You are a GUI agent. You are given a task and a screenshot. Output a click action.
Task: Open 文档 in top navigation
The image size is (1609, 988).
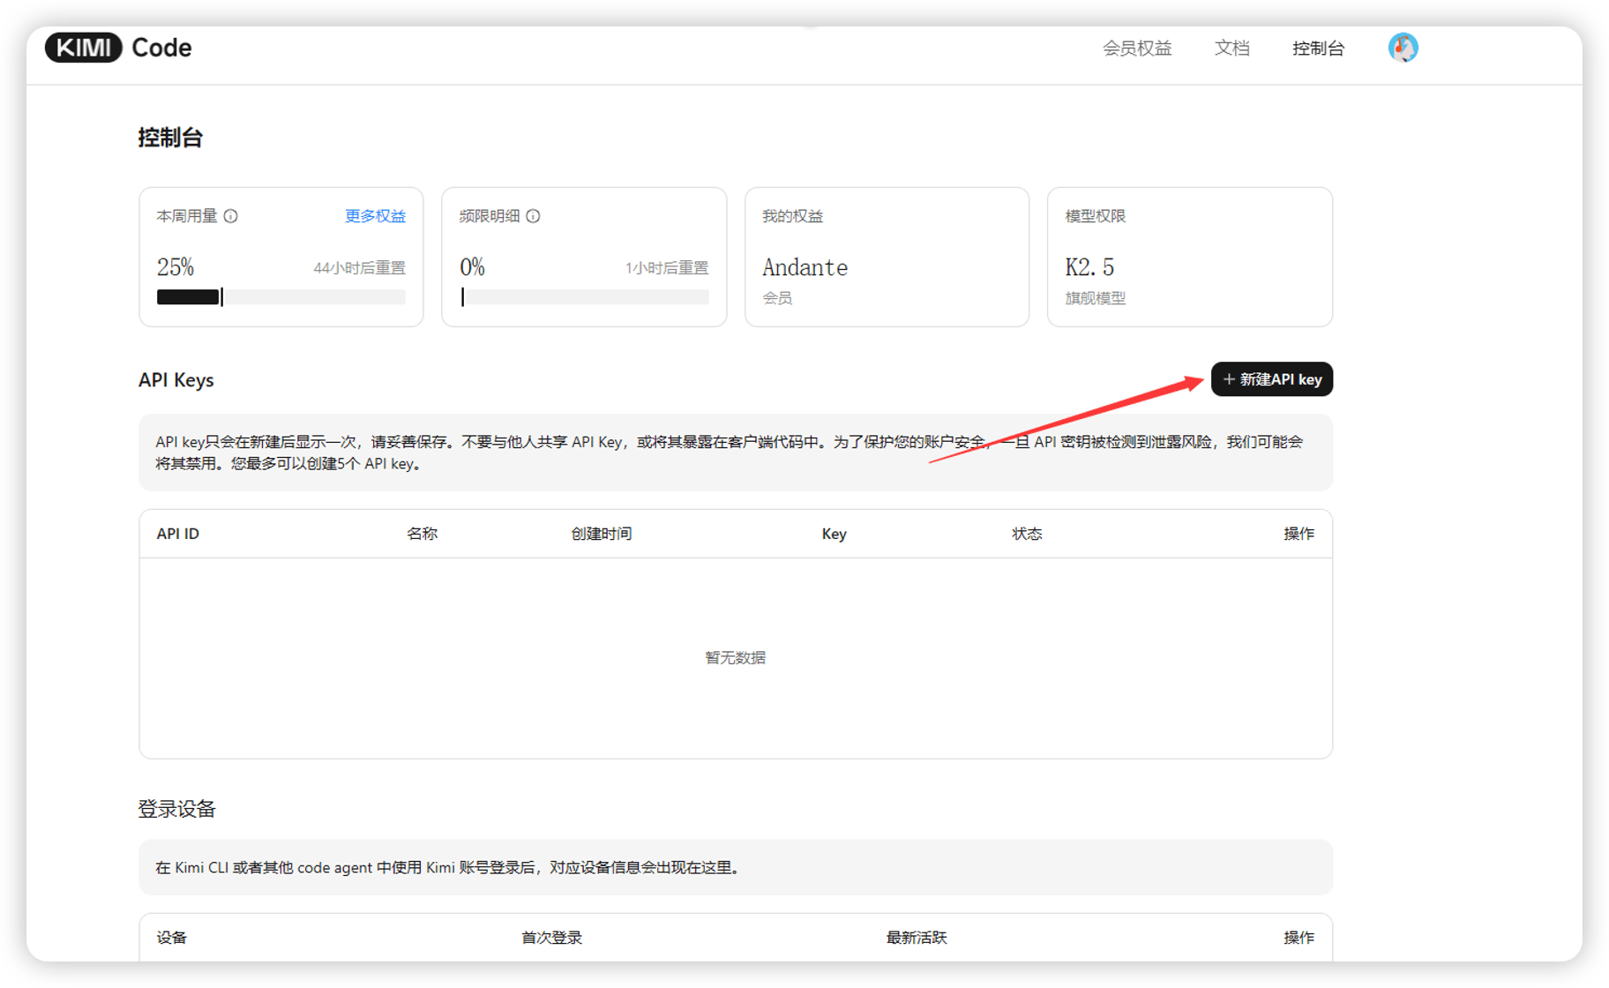click(1231, 49)
